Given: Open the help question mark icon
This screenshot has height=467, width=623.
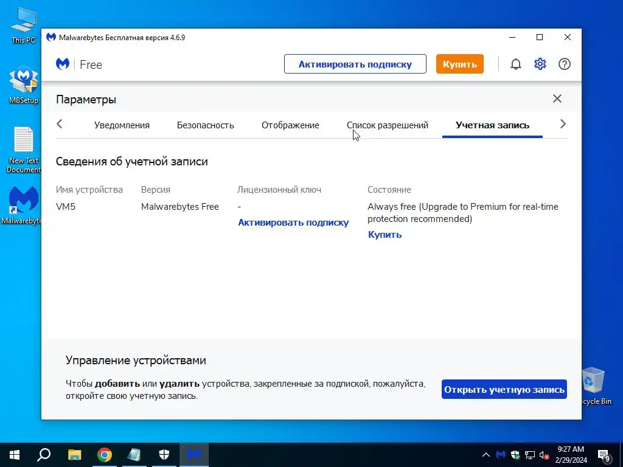Looking at the screenshot, I should pos(564,64).
